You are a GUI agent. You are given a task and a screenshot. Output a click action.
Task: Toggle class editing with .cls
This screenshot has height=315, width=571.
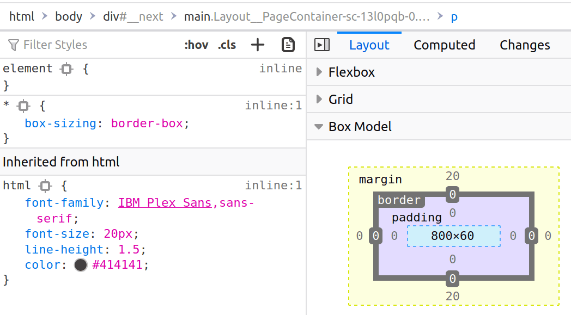226,45
